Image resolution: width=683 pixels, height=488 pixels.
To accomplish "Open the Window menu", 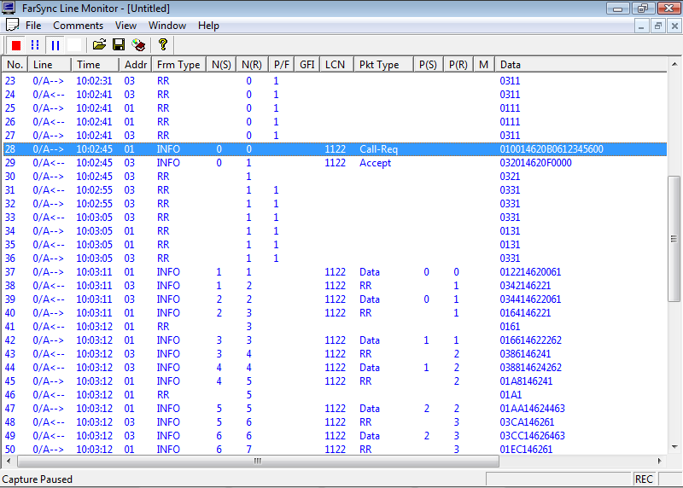I will (167, 26).
